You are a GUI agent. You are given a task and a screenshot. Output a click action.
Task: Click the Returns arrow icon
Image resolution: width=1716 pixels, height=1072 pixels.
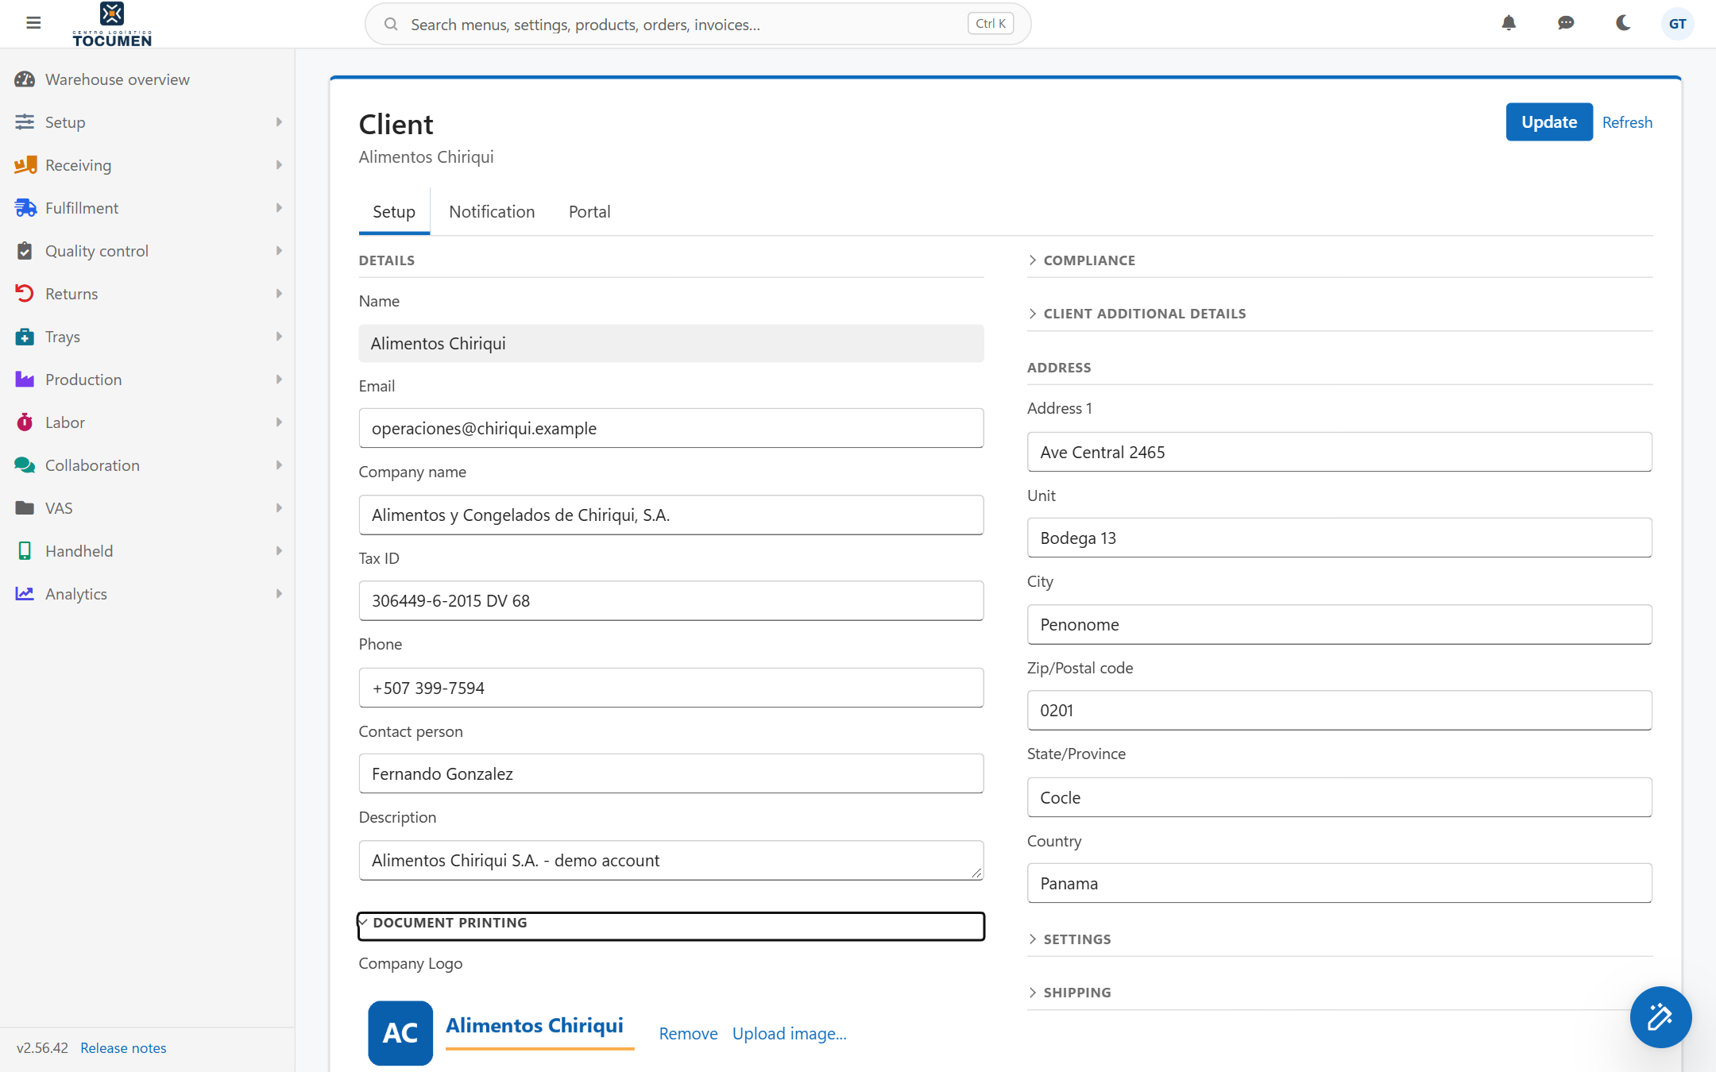[25, 294]
